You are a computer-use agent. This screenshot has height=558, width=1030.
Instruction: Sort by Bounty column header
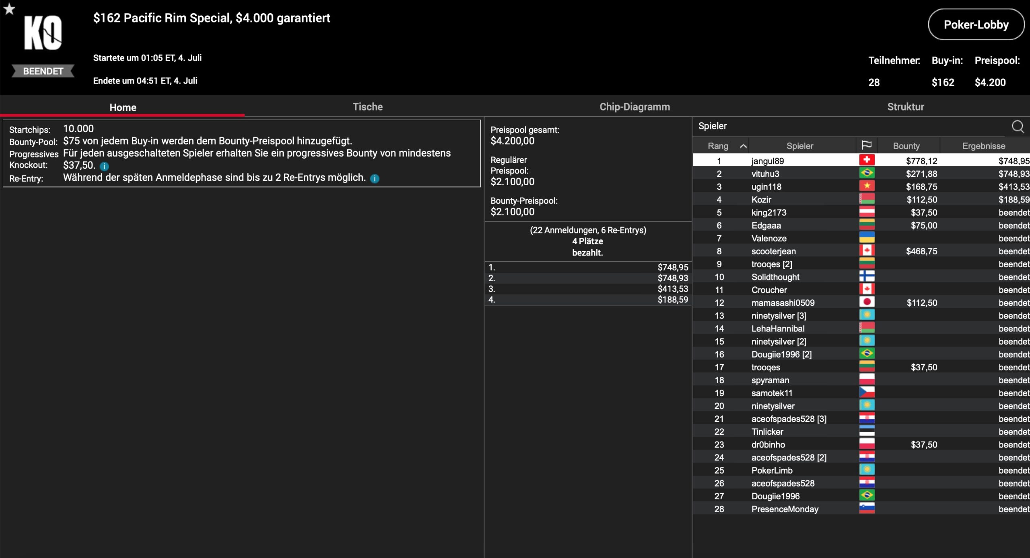pyautogui.click(x=906, y=146)
